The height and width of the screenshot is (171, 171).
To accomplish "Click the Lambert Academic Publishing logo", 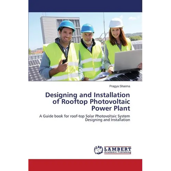I will click(x=113, y=150).
